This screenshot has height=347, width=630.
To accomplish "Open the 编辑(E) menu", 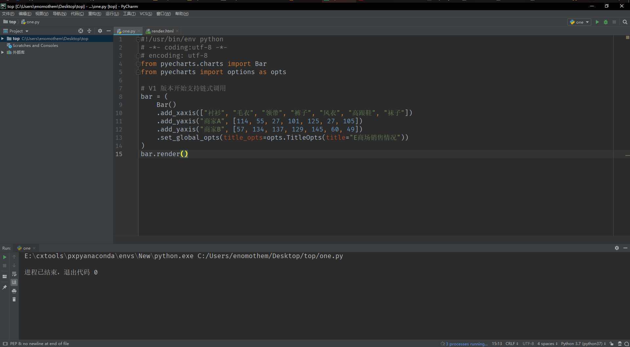I will tap(25, 13).
